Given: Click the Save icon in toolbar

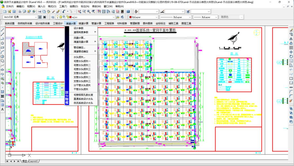Looking at the screenshot, I should (x=14, y=12).
